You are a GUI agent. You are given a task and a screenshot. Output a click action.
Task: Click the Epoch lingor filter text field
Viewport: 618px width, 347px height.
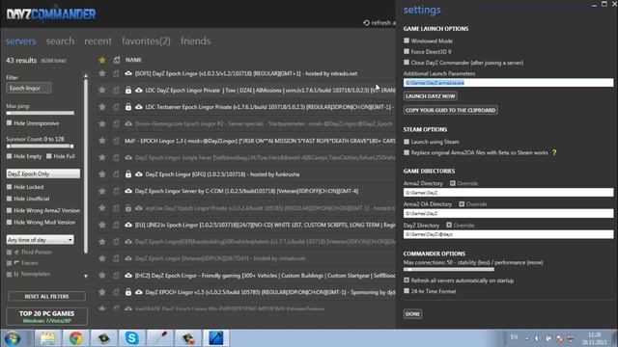pyautogui.click(x=29, y=88)
